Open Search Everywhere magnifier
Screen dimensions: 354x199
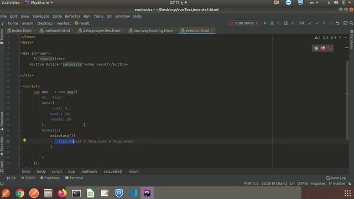[351, 23]
